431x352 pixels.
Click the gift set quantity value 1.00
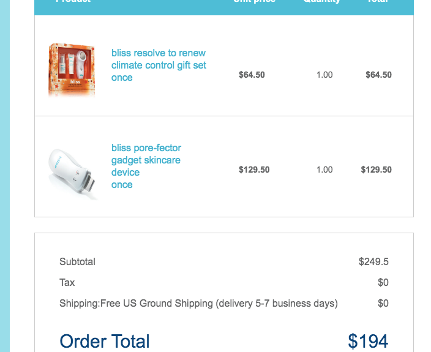click(x=324, y=75)
